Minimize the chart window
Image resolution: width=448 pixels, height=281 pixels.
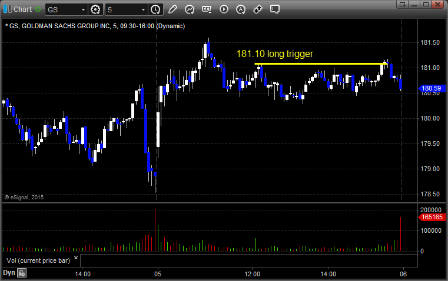coord(414,4)
